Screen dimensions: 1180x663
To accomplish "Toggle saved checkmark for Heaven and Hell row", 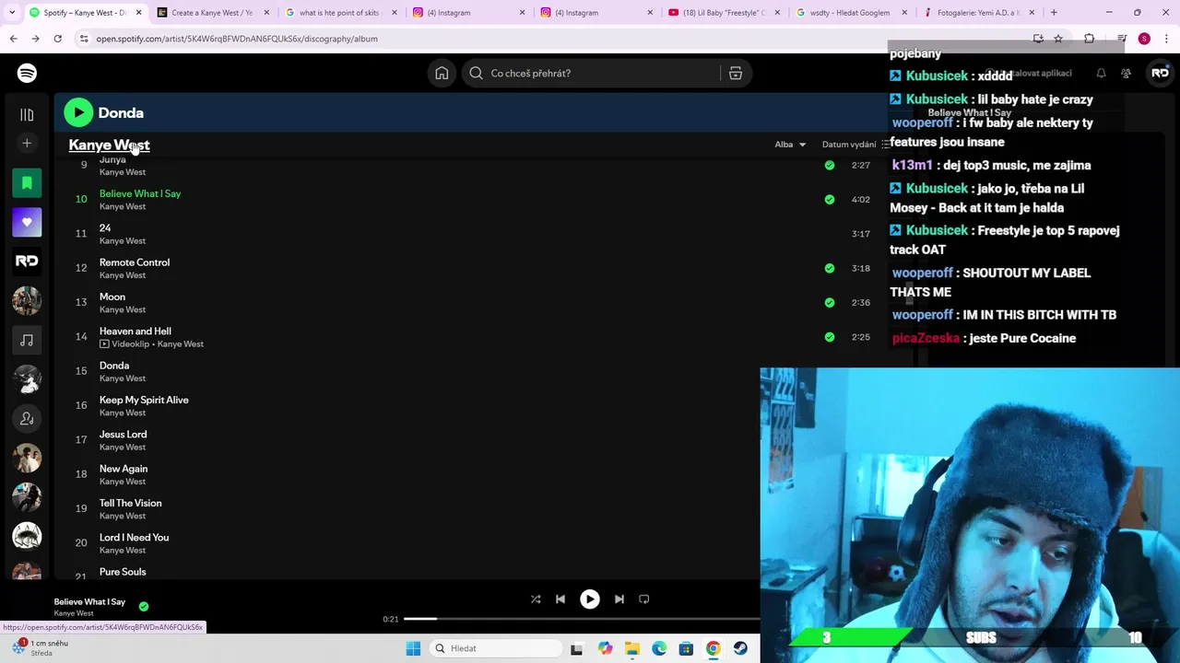I will tap(830, 337).
